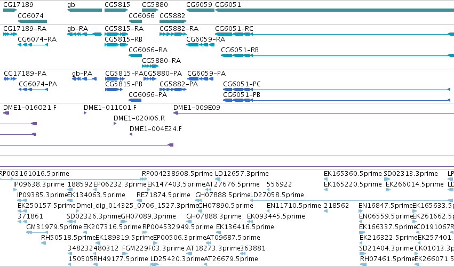Image resolution: width=454 pixels, height=267 pixels.
Task: Click the EK165360.5prime EST label
Action: pos(353,174)
